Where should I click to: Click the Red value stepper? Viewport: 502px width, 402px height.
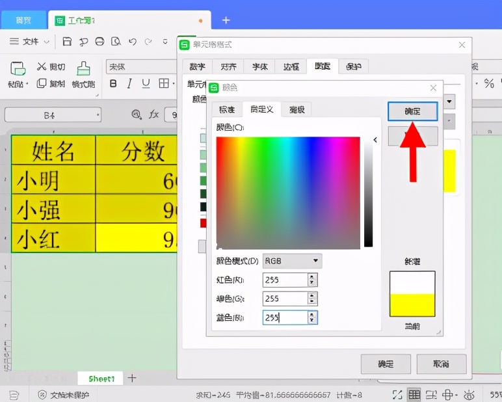click(313, 280)
